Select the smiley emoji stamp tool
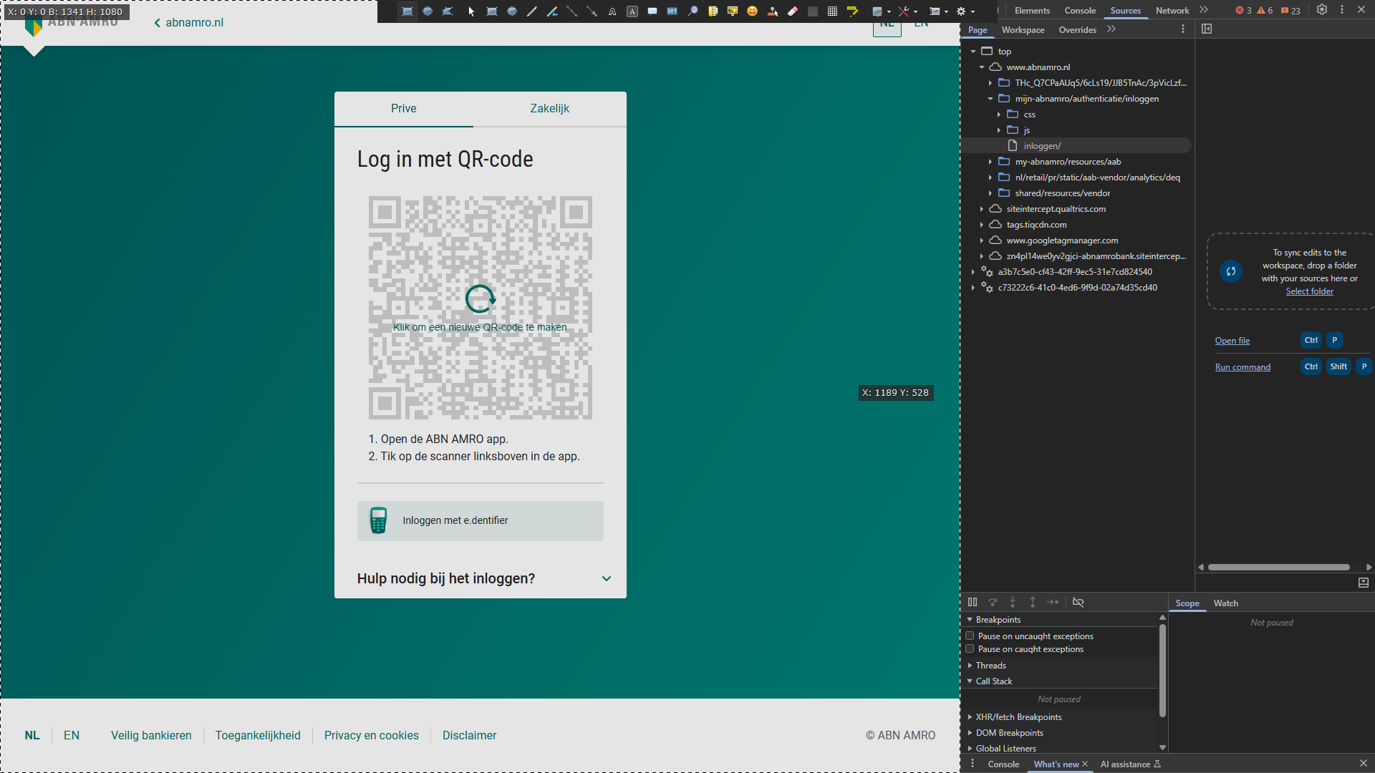The image size is (1375, 773). pos(752,11)
